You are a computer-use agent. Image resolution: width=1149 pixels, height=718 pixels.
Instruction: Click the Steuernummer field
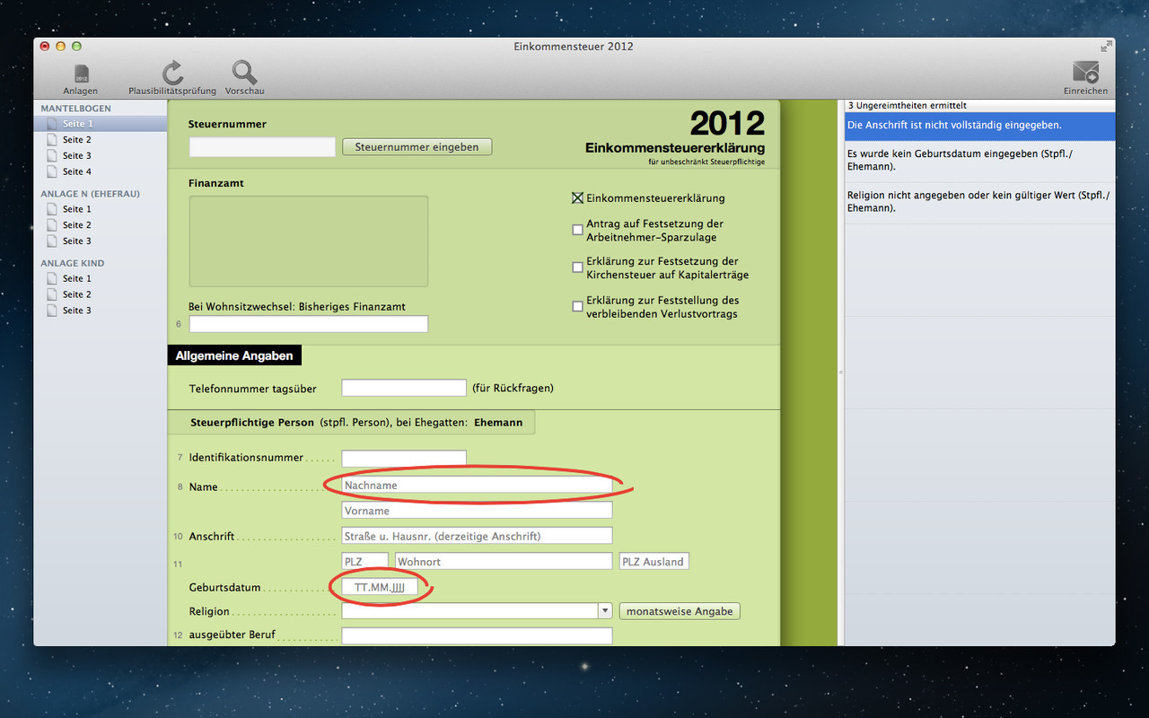262,146
